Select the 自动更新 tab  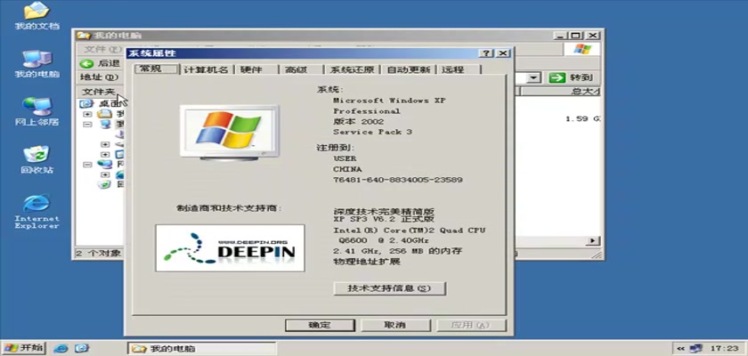point(409,69)
